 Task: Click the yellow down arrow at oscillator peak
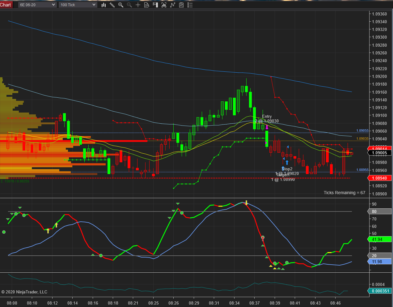pyautogui.click(x=246, y=203)
